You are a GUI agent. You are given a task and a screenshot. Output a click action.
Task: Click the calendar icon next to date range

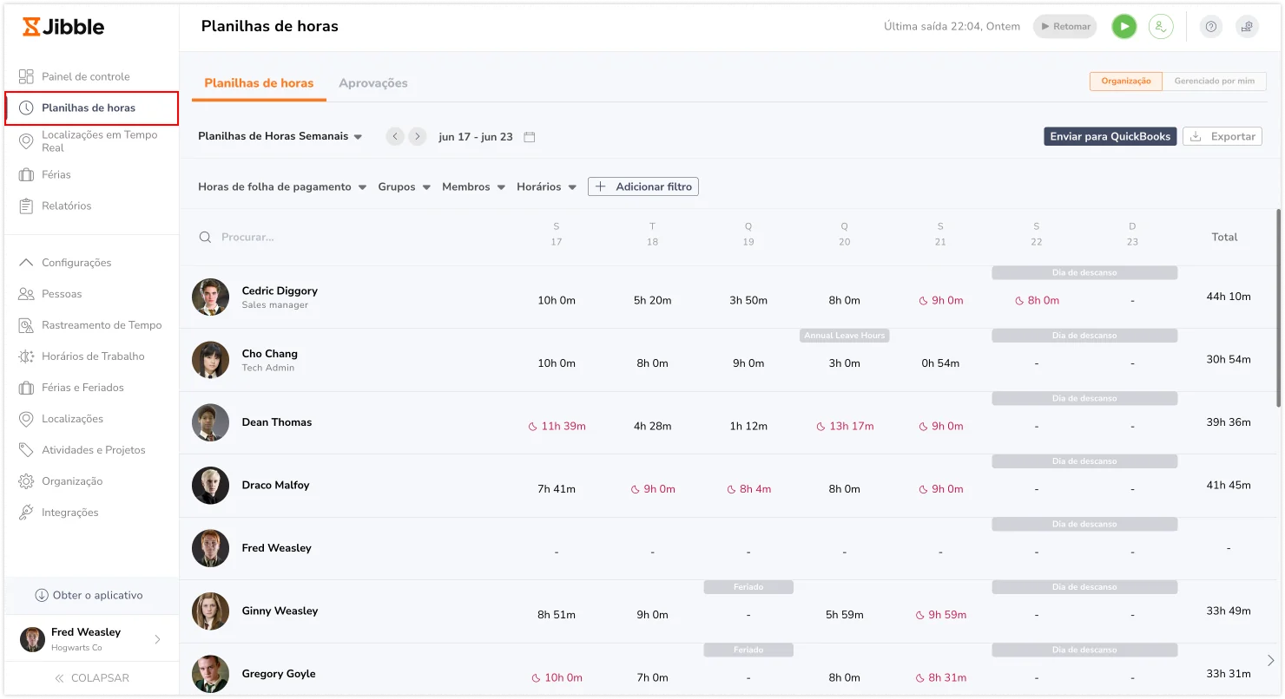530,137
